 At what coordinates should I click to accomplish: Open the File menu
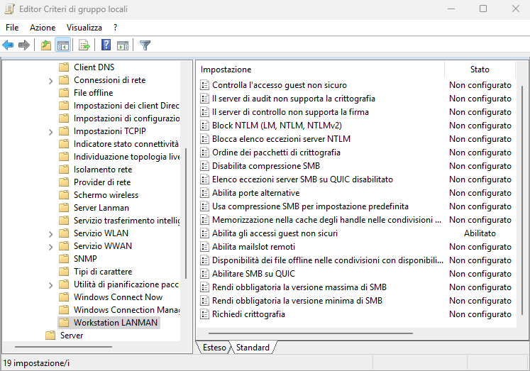pyautogui.click(x=12, y=28)
